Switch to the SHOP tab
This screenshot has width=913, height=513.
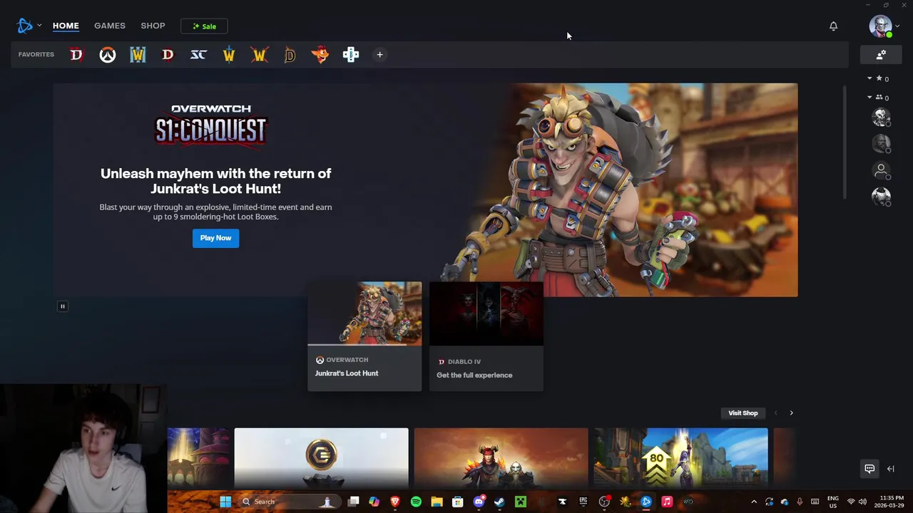tap(153, 26)
